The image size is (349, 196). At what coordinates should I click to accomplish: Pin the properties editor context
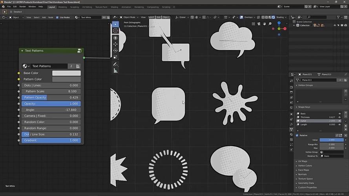pyautogui.click(x=345, y=74)
